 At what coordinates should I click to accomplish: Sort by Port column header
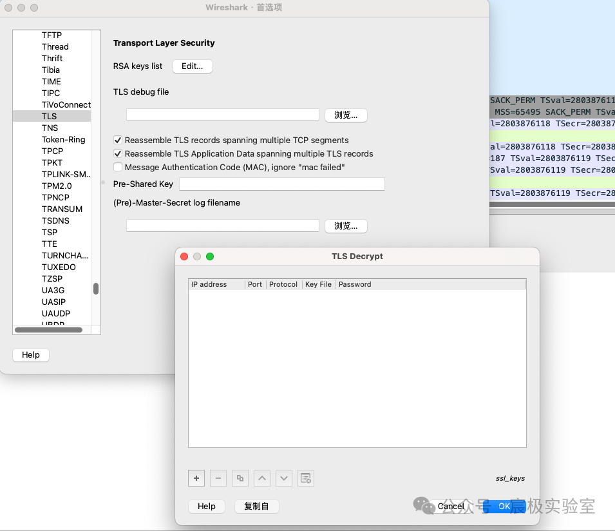255,285
